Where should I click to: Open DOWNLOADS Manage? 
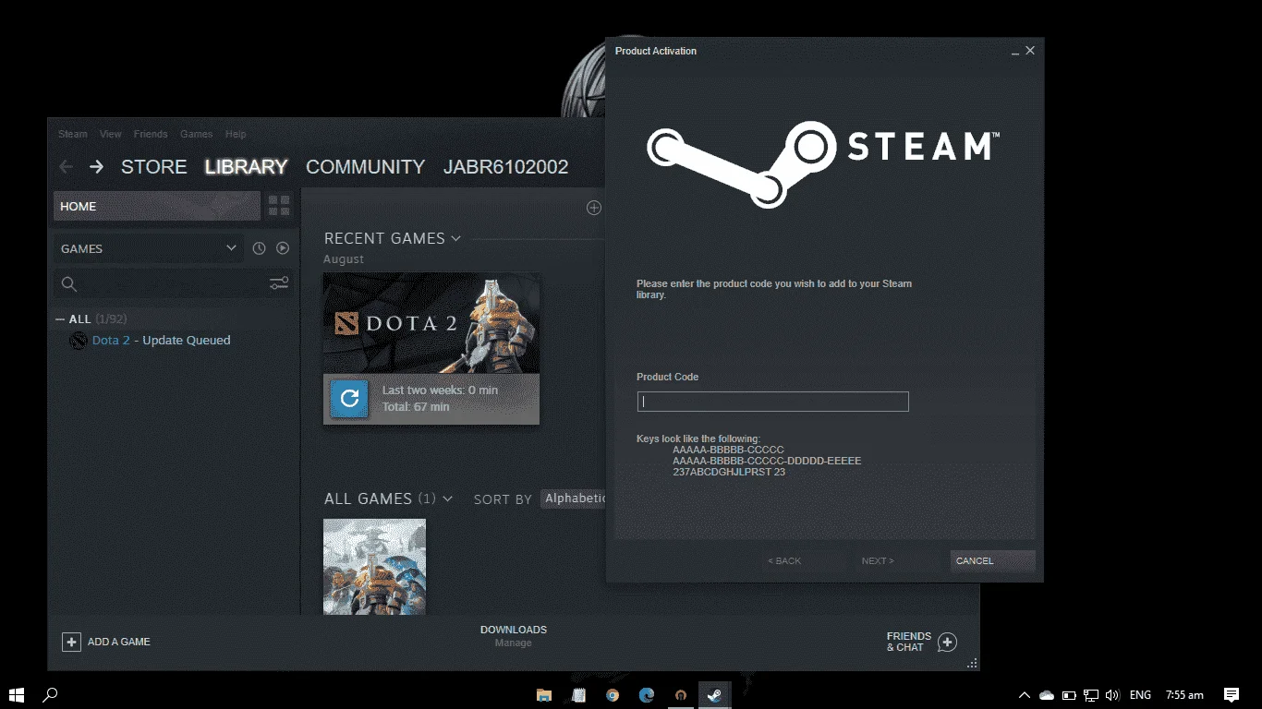point(514,636)
